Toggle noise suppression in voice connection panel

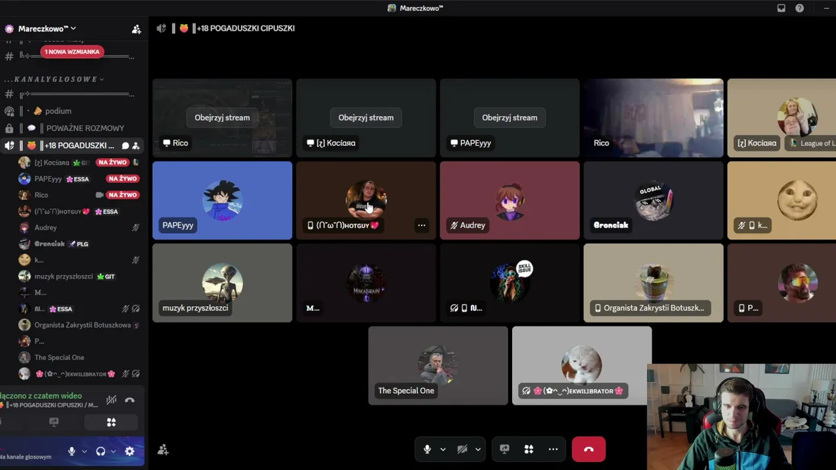click(x=112, y=399)
